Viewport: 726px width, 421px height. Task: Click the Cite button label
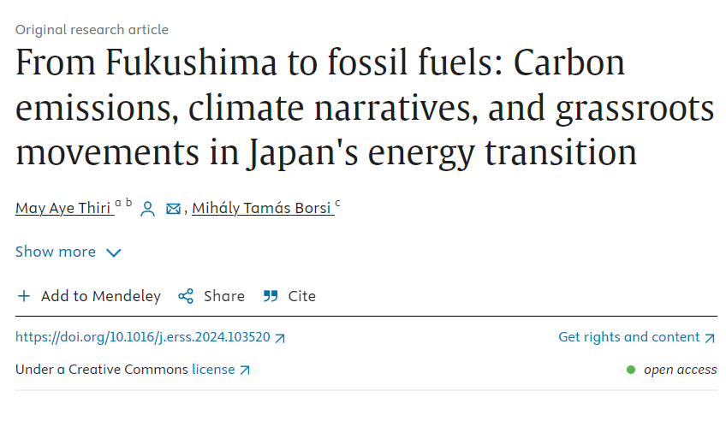302,296
